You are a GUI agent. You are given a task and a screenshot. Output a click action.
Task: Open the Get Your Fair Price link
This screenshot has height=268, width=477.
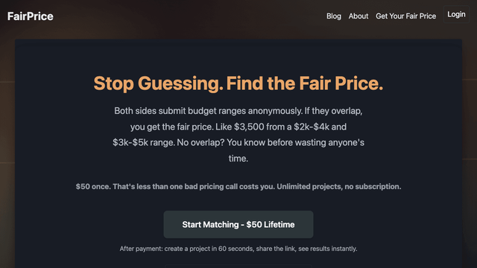click(x=405, y=16)
